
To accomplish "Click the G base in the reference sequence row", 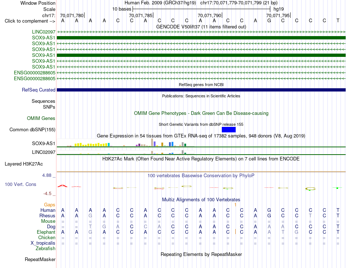I will tap(269, 21).
